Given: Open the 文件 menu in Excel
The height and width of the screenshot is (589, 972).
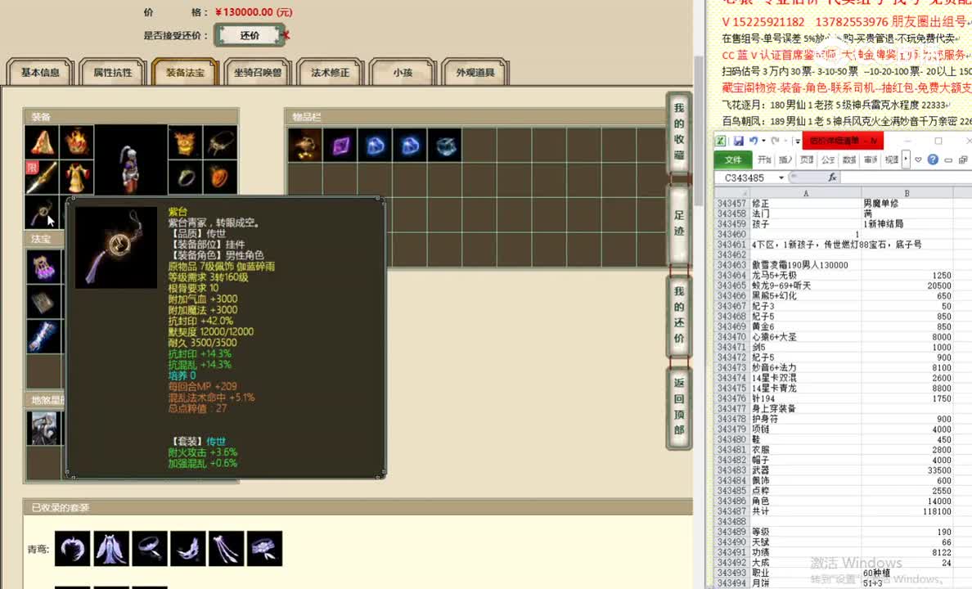Looking at the screenshot, I should tap(732, 160).
